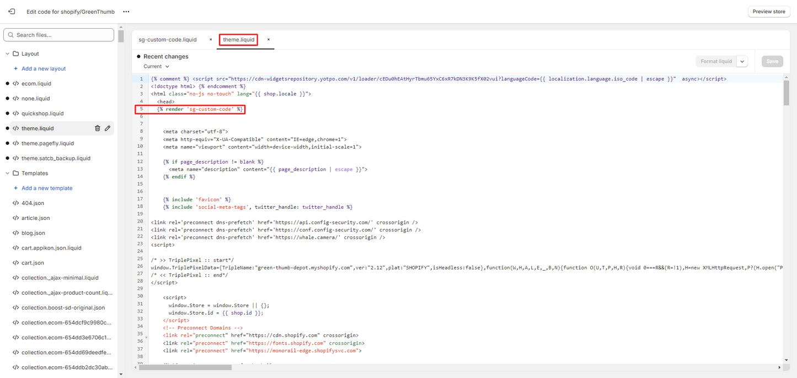
Task: Open the Current version dropdown
Action: click(x=157, y=67)
